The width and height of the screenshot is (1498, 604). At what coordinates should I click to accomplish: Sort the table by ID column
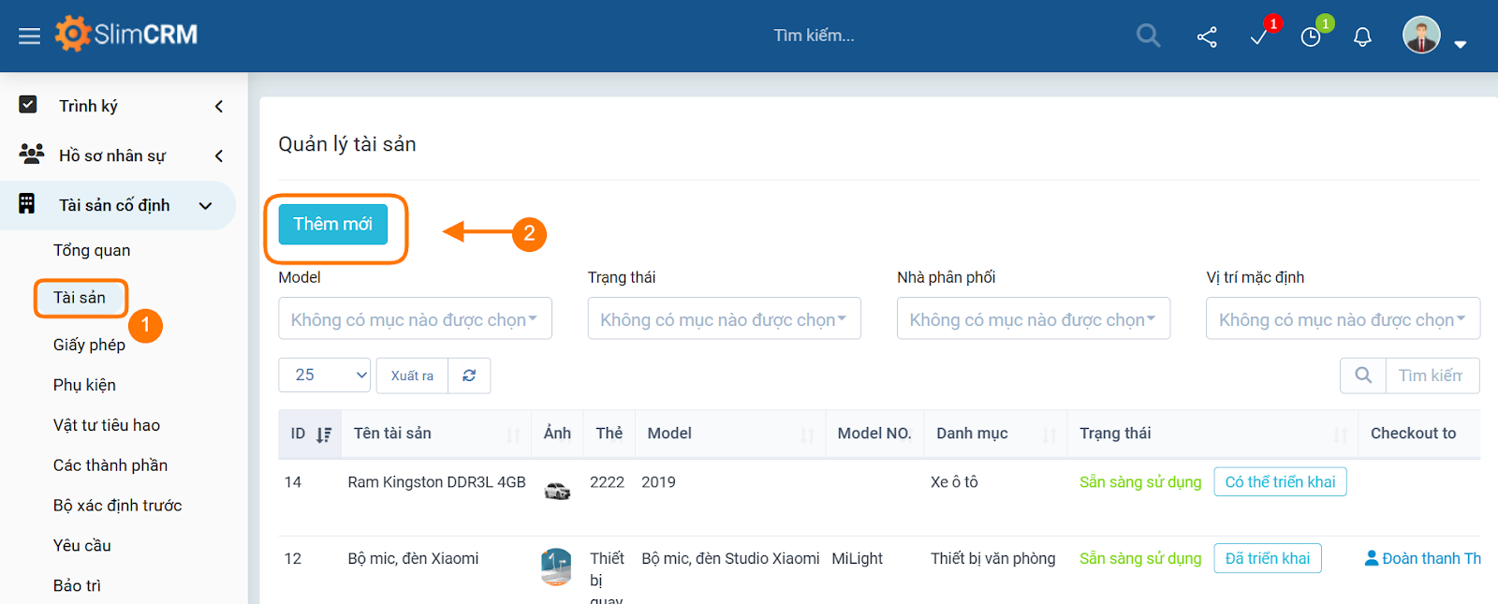click(x=310, y=434)
